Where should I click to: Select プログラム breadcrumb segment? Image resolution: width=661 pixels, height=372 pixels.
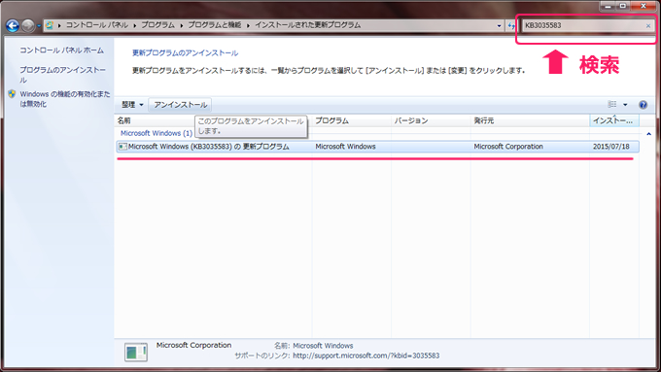point(157,25)
